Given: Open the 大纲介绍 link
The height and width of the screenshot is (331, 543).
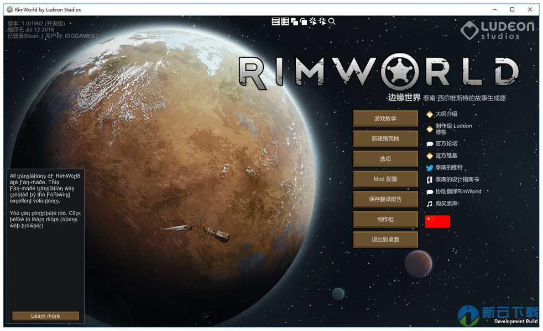Looking at the screenshot, I should click(446, 114).
